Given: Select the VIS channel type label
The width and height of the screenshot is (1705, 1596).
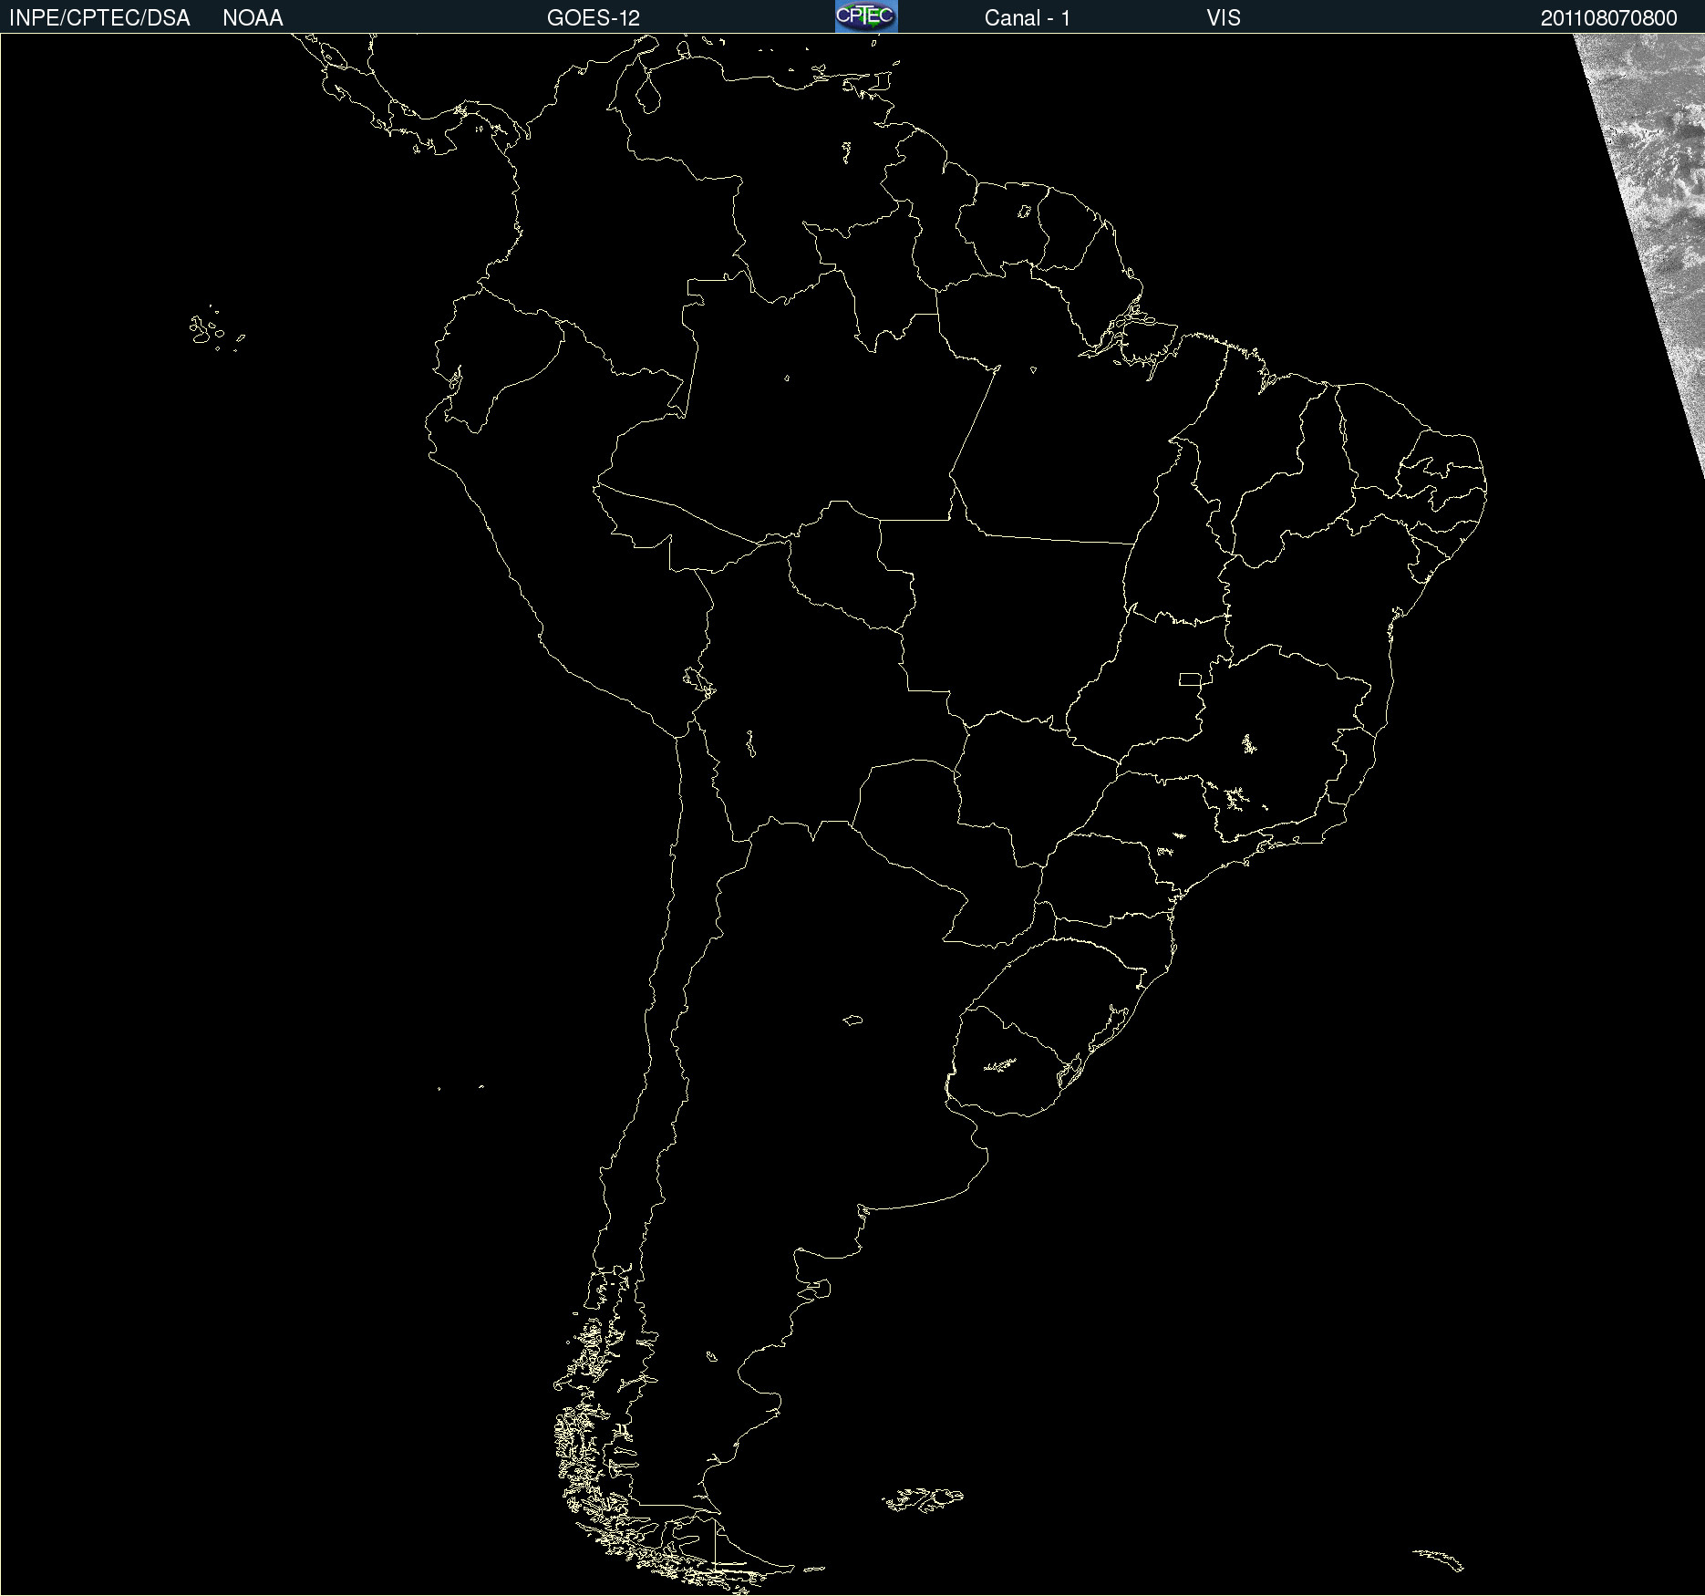Looking at the screenshot, I should tap(1223, 18).
